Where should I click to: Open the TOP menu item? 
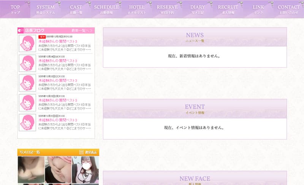(15, 9)
